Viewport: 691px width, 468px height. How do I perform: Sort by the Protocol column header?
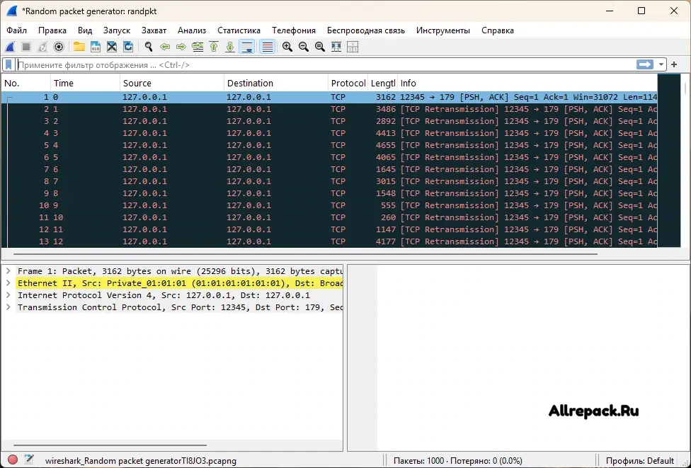tap(348, 83)
